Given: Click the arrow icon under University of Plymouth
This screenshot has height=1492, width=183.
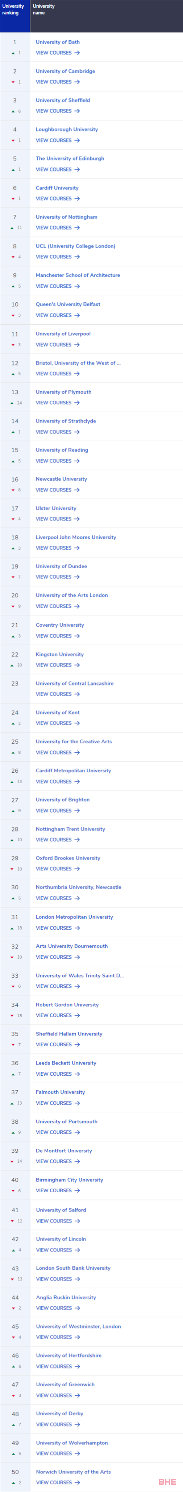Looking at the screenshot, I should tap(77, 403).
